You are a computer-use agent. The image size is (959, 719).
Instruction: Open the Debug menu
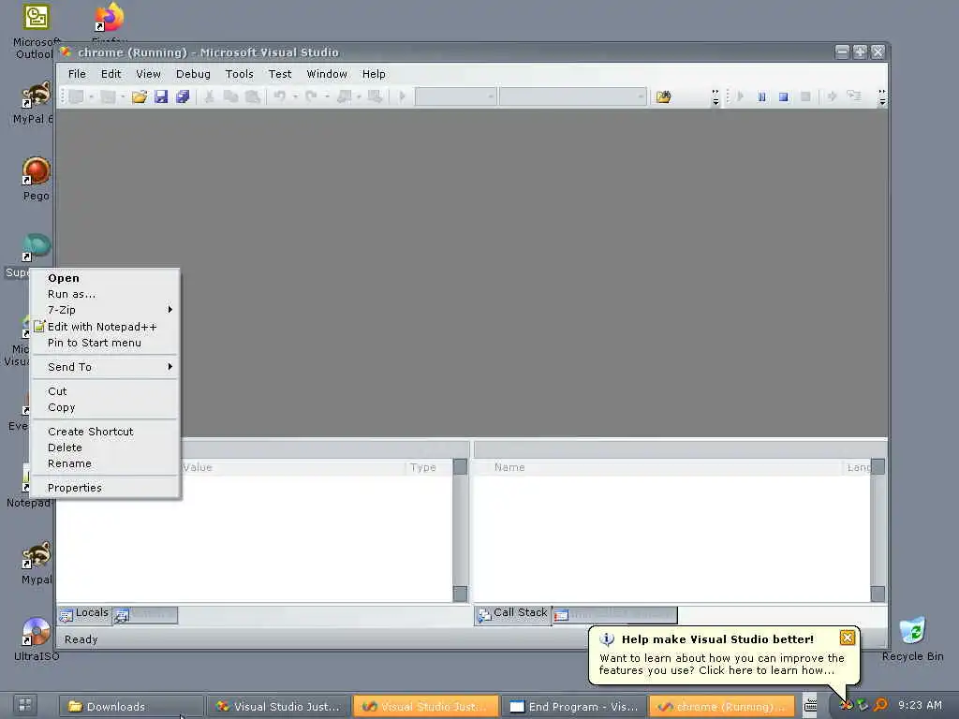[x=193, y=74]
